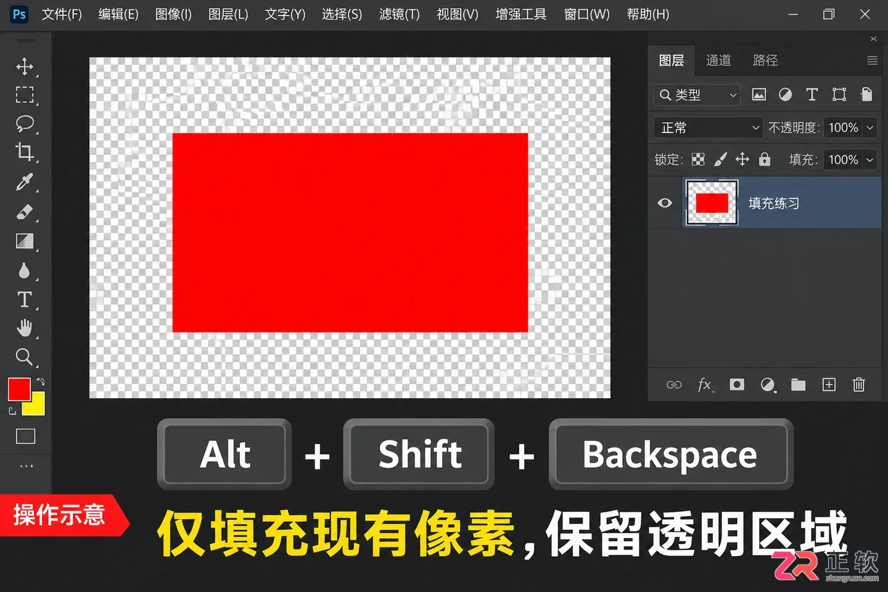Filter layers by smart object icon
The height and width of the screenshot is (592, 888).
[x=866, y=94]
